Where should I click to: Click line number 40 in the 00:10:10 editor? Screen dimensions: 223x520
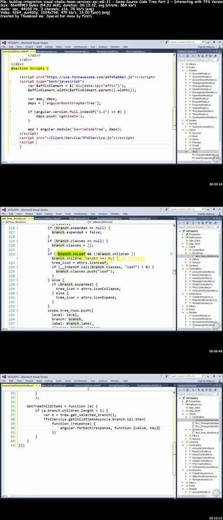(13, 428)
